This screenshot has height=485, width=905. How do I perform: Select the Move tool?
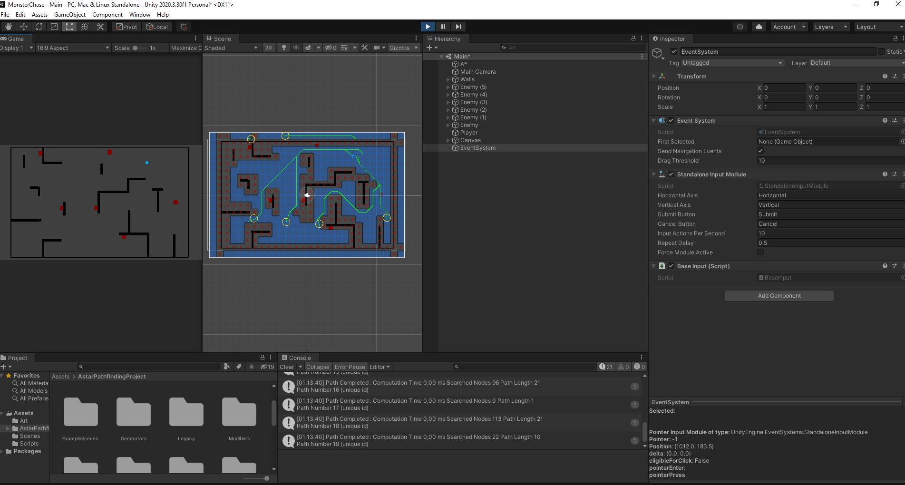tap(23, 27)
